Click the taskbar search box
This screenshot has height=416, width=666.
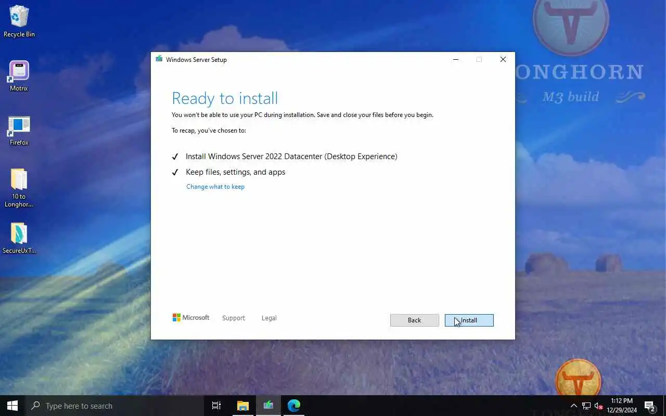click(x=114, y=406)
